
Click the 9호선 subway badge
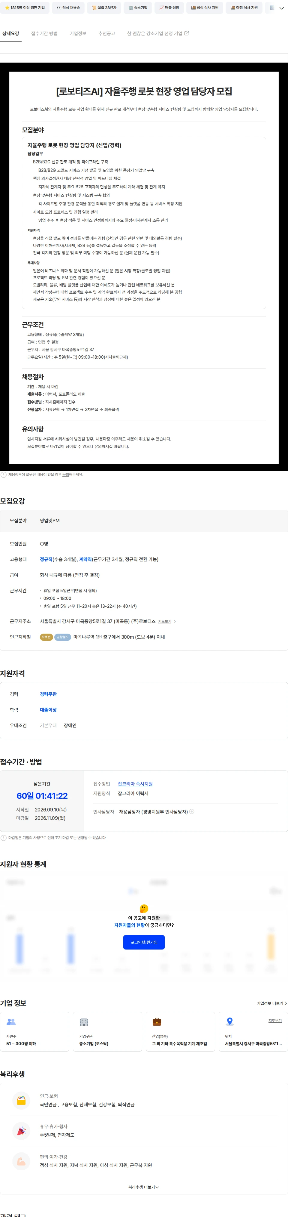(x=46, y=637)
